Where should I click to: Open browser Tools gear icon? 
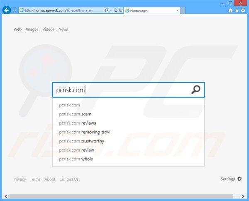point(243,10)
